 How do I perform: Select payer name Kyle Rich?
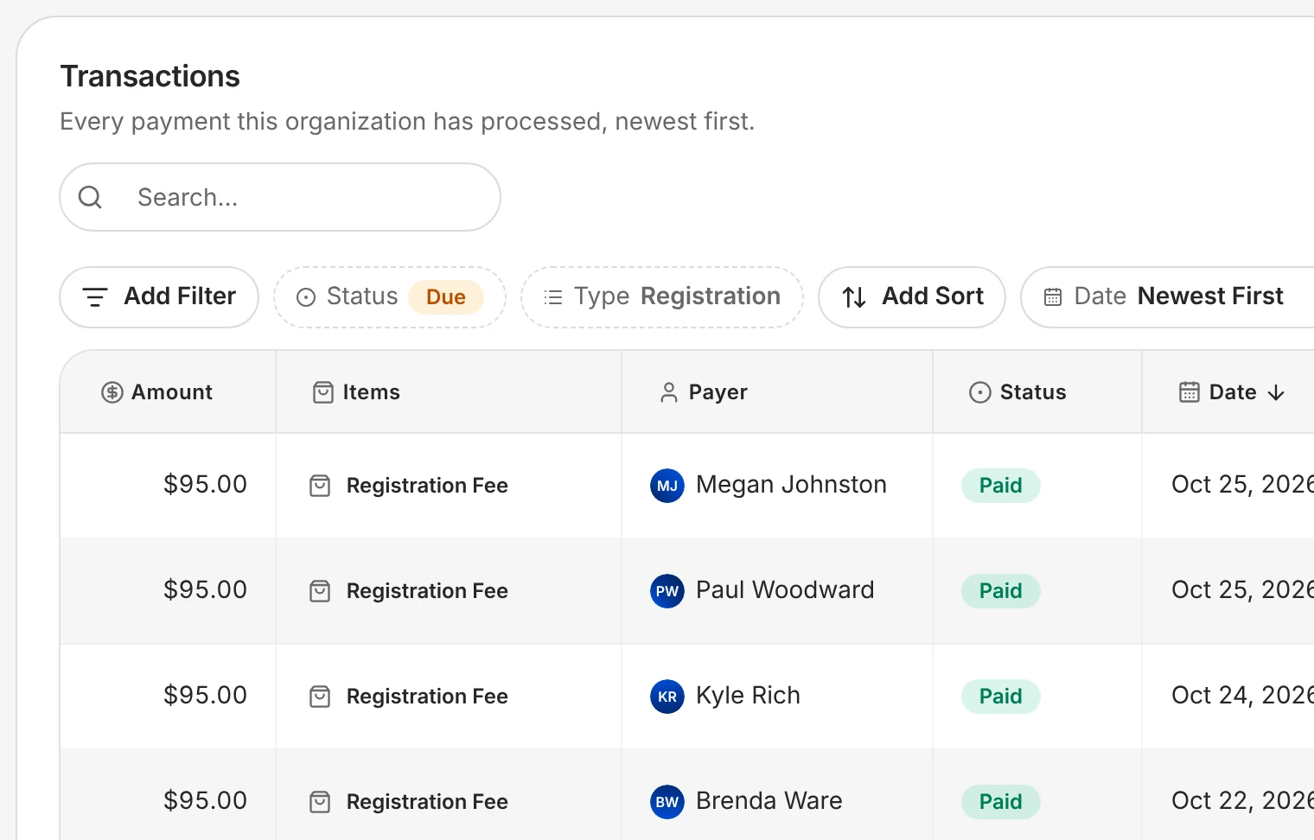pyautogui.click(x=748, y=696)
